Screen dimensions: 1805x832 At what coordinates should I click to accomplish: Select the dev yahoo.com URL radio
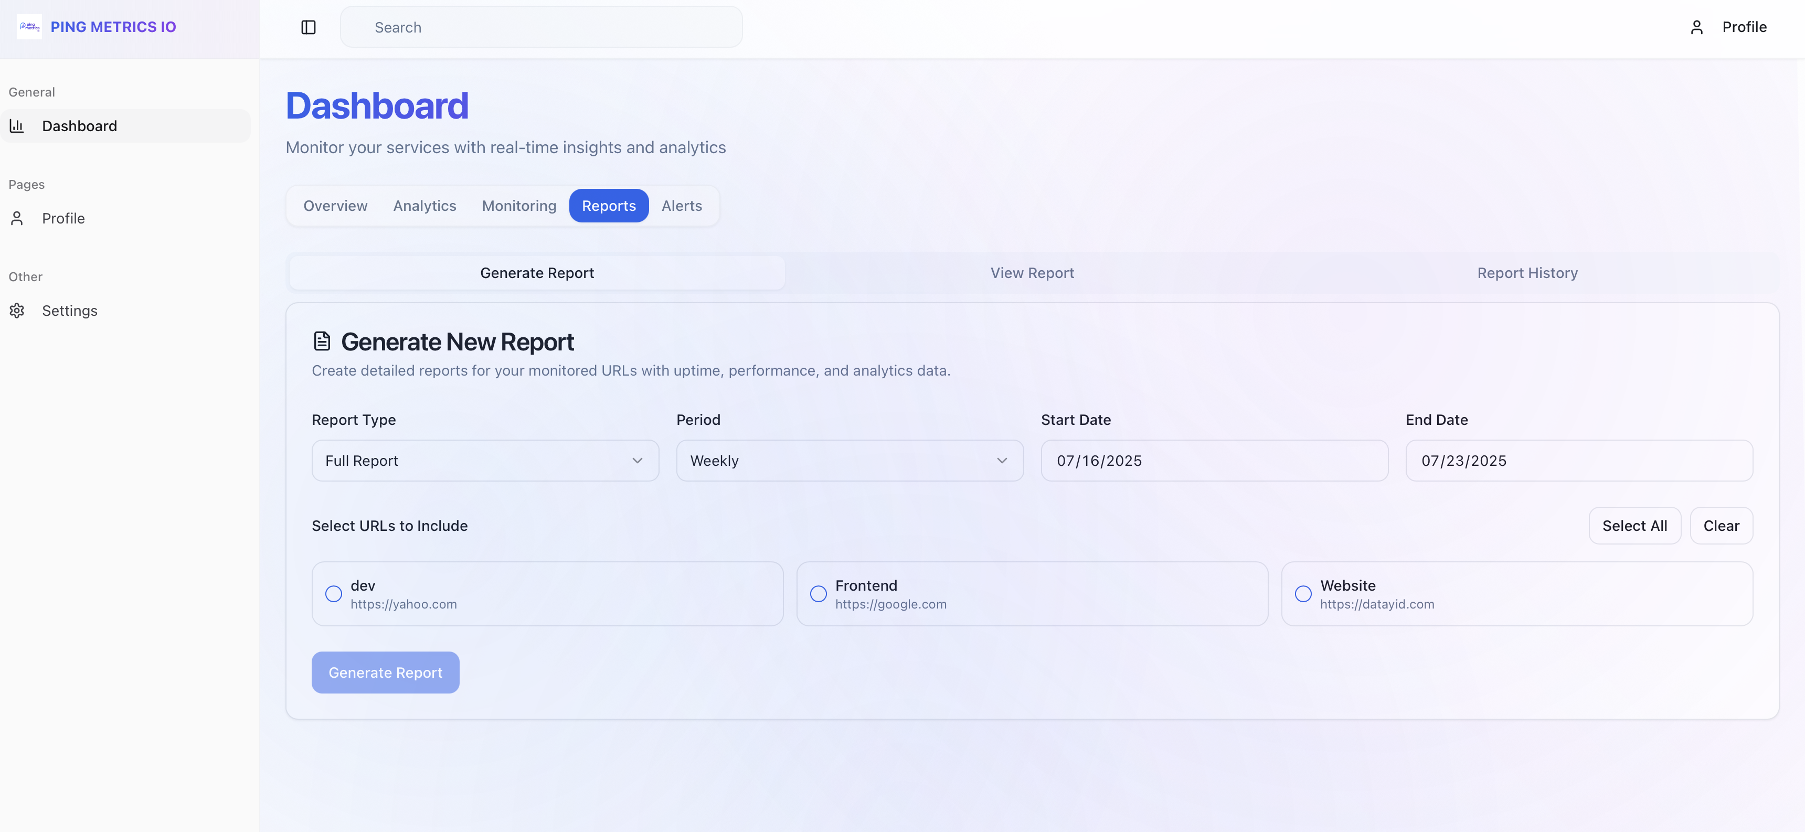(x=334, y=594)
